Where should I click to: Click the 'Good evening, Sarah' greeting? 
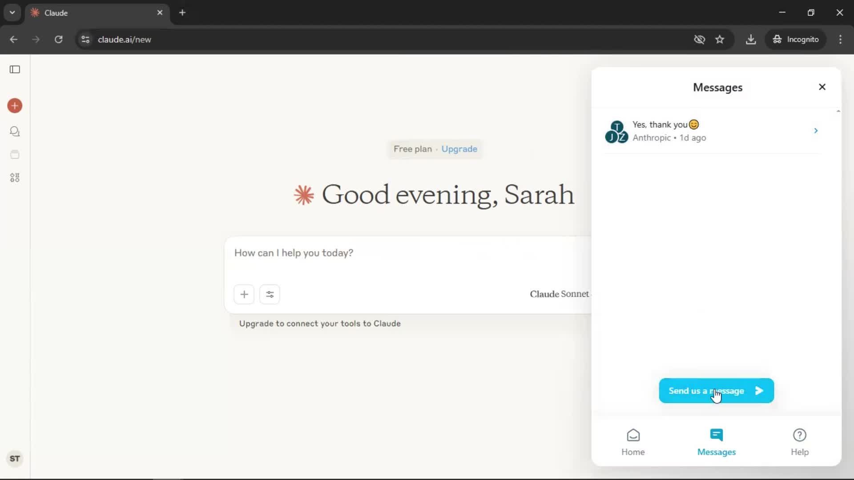[x=448, y=195]
